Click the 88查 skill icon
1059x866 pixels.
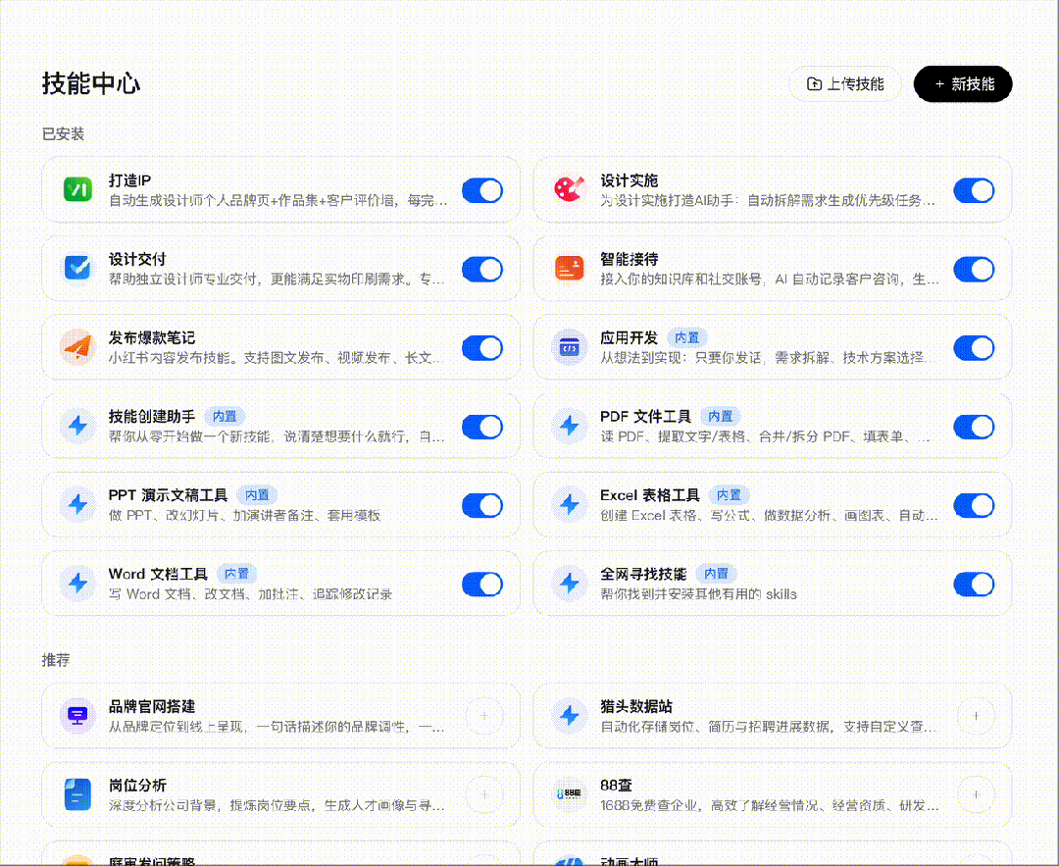[x=569, y=794]
